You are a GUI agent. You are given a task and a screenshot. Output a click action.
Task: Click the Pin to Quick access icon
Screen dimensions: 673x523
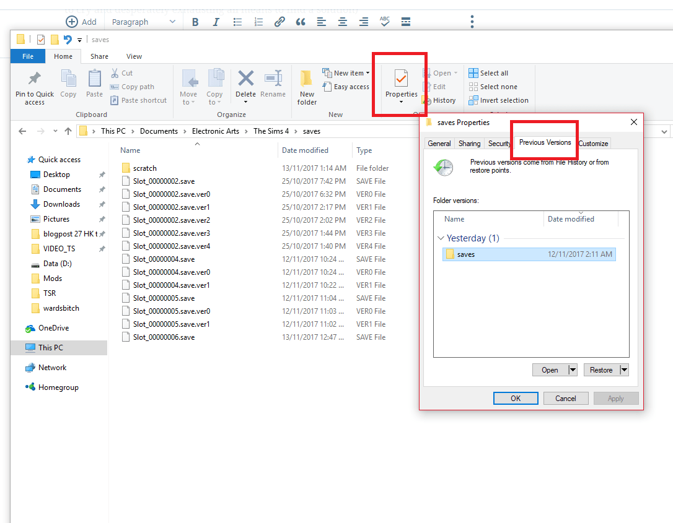pos(35,79)
